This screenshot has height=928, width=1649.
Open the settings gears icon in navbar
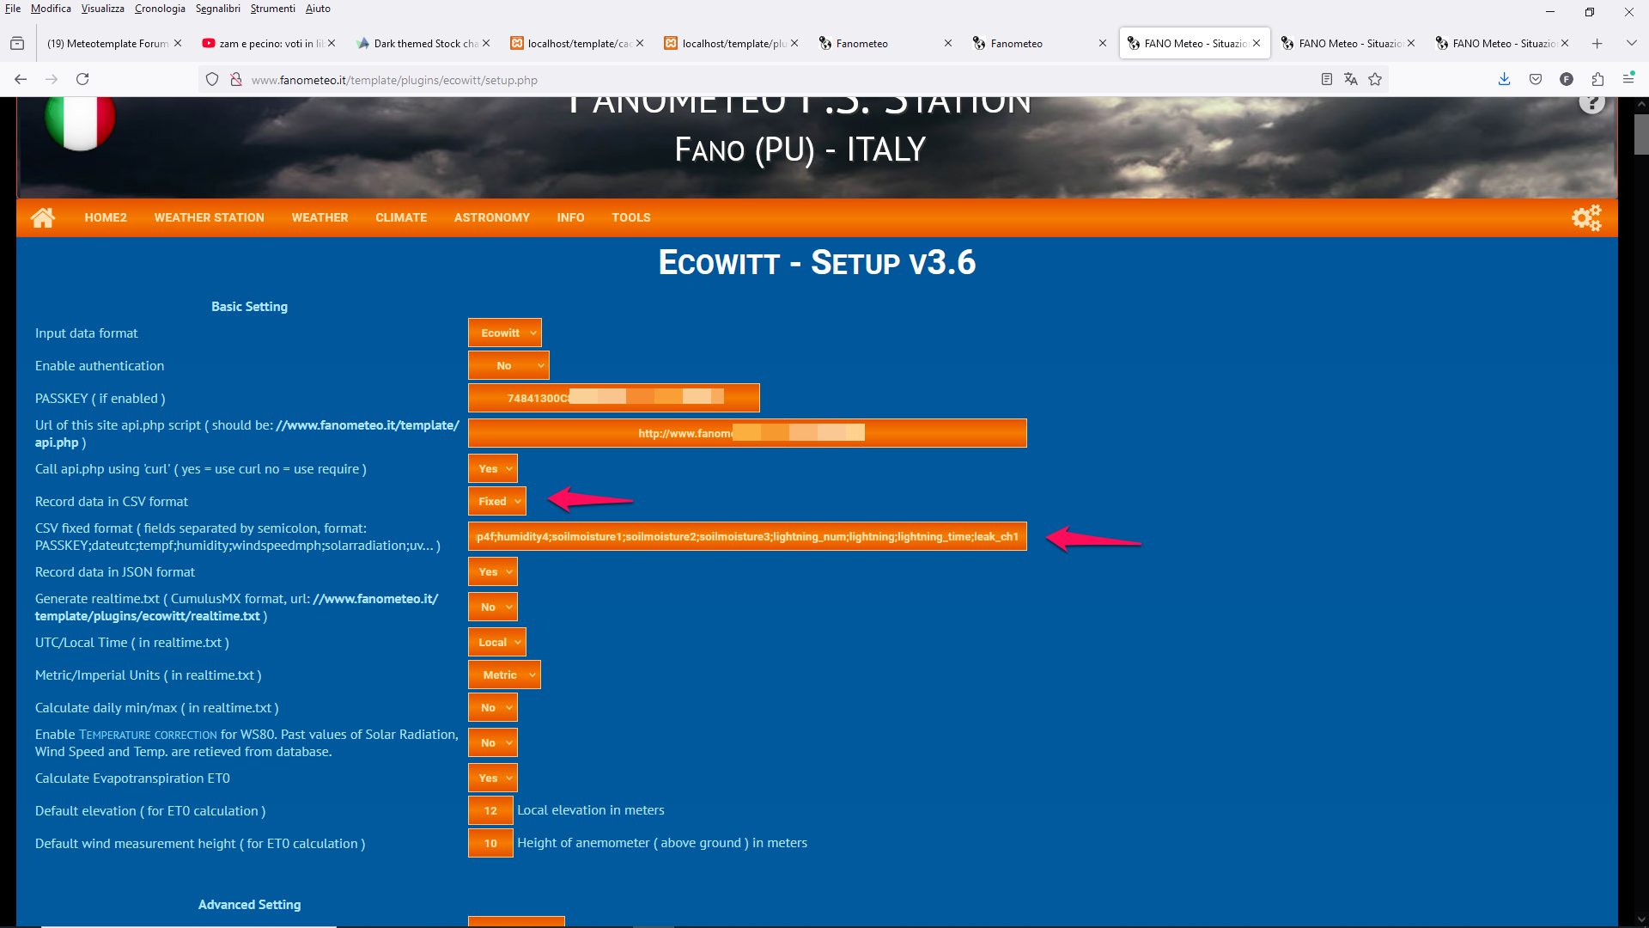click(x=1586, y=217)
